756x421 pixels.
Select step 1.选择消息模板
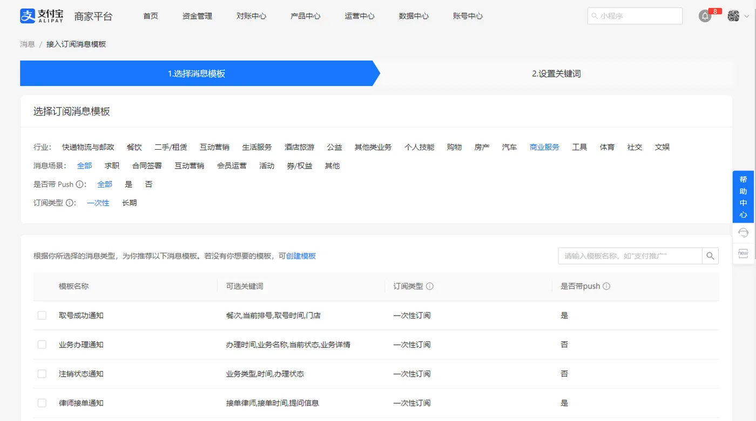pos(197,73)
